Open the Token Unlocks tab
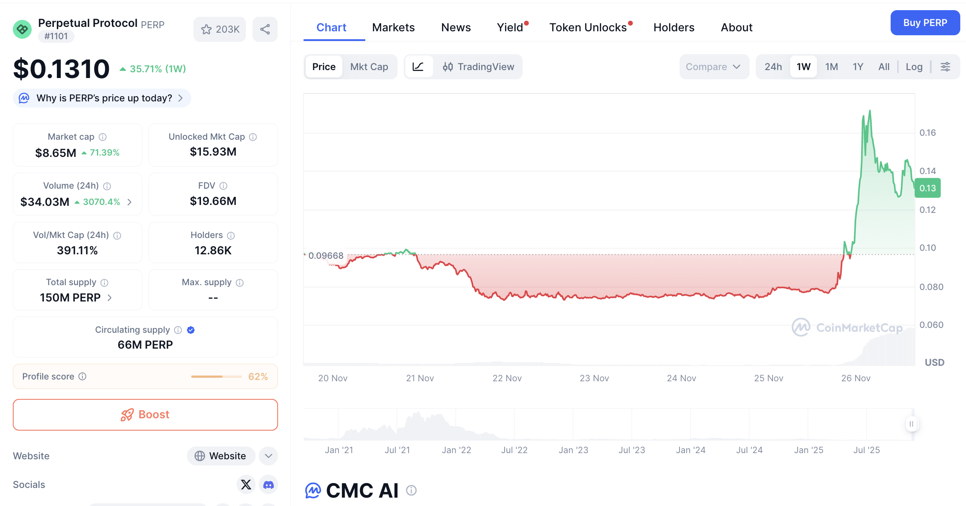 click(x=588, y=27)
